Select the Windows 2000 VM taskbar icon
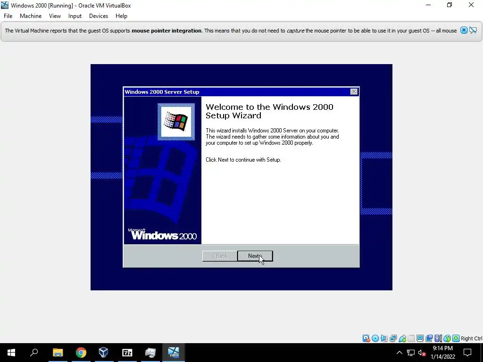Viewport: 483px width, 362px height. (174, 353)
